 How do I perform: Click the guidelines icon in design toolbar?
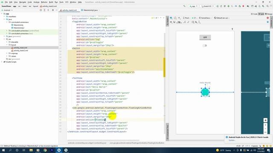tap(199, 22)
